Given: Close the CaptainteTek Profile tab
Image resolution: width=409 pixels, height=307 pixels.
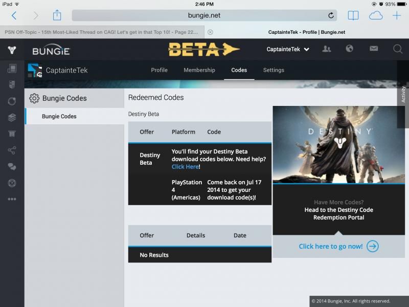Looking at the screenshot, I should [x=210, y=32].
